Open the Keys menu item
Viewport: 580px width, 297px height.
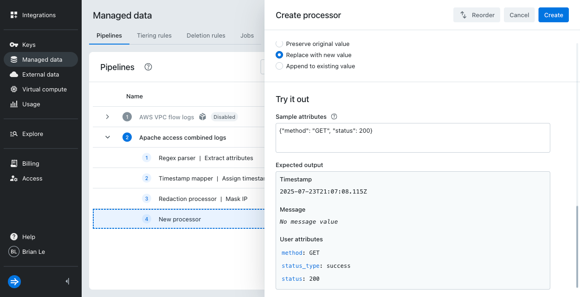pos(41,45)
